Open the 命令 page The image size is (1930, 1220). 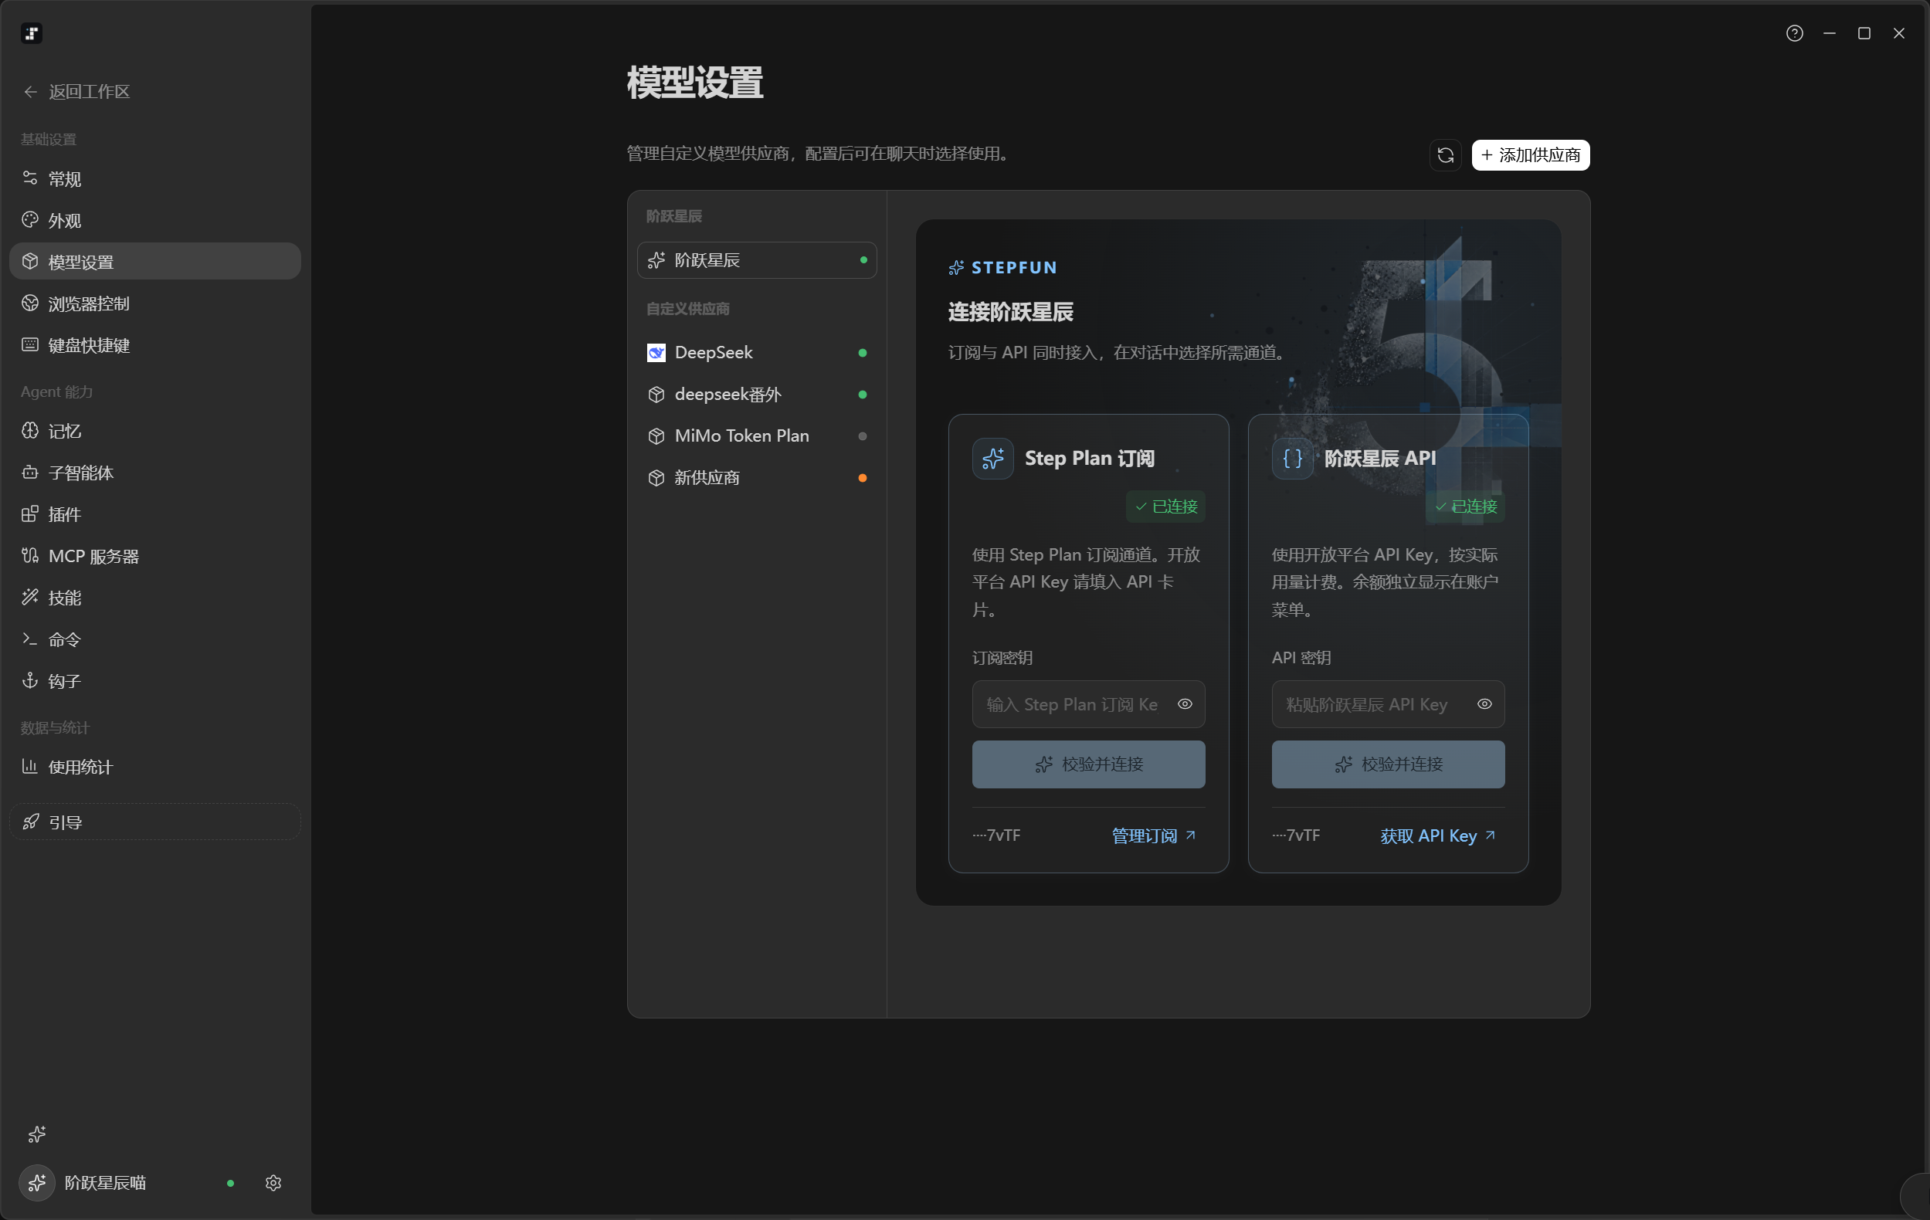154,639
